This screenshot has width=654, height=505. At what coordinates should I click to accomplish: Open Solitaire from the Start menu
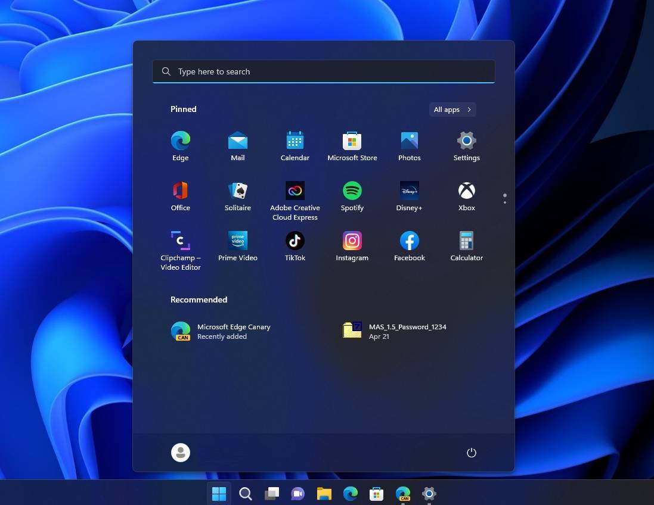pos(237,191)
